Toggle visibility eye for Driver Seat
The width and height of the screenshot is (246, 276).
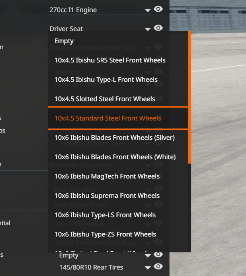pos(158,28)
